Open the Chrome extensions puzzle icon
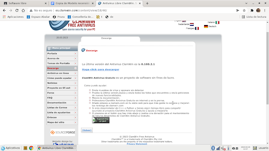The image size is (269, 151). [252, 10]
